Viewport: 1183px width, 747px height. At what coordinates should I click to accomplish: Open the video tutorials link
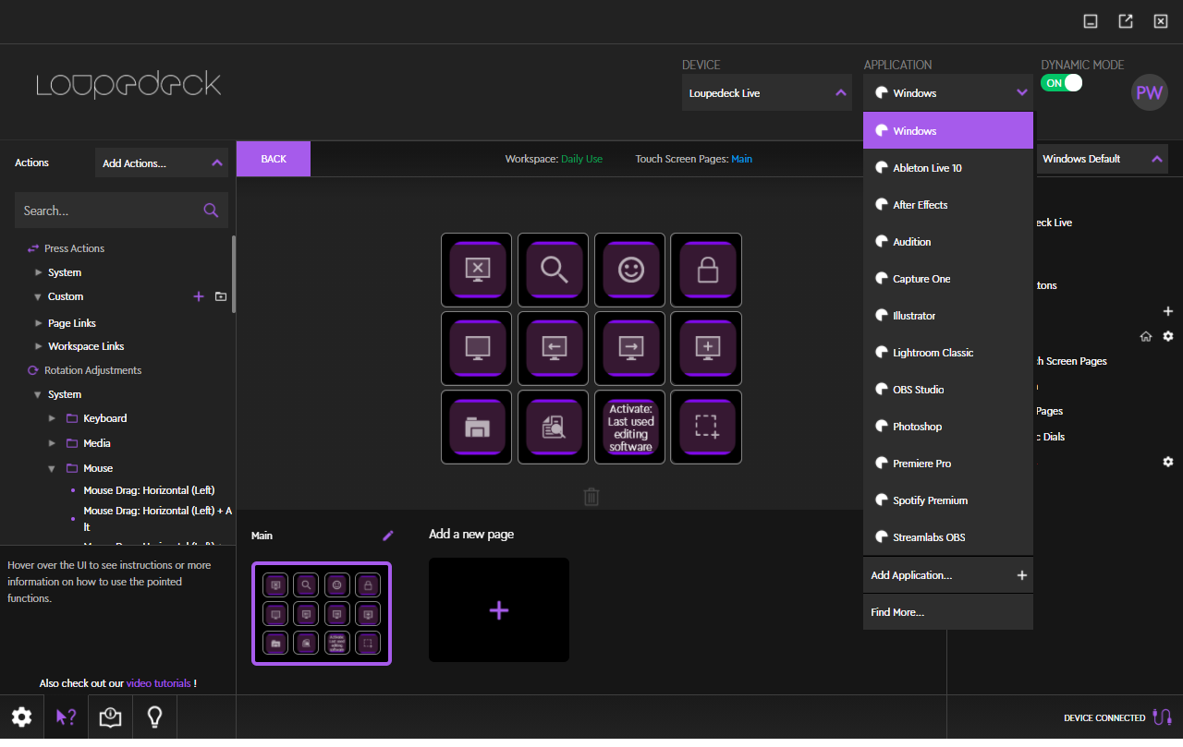pos(159,683)
